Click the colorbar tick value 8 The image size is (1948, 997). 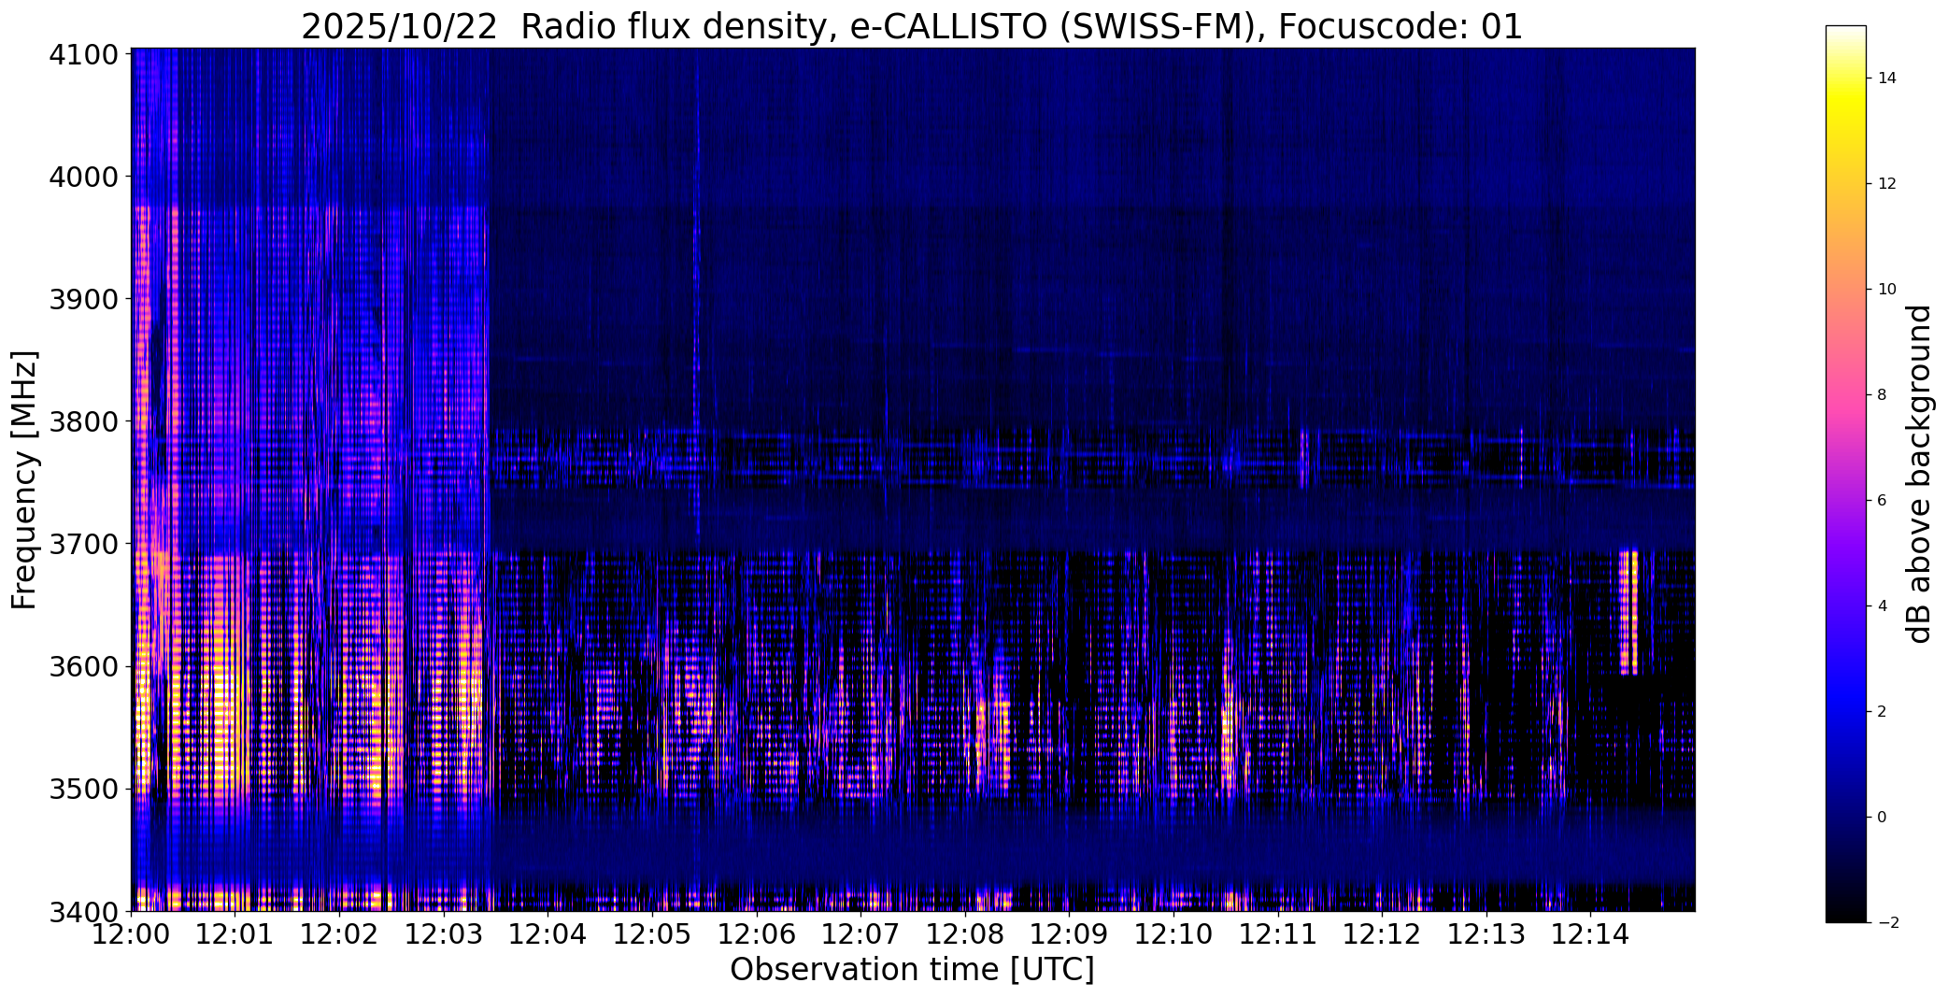[x=1882, y=395]
